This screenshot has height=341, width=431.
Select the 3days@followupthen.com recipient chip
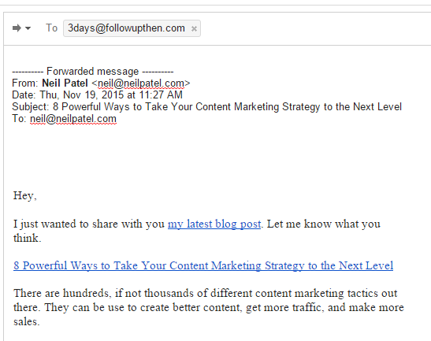point(126,28)
